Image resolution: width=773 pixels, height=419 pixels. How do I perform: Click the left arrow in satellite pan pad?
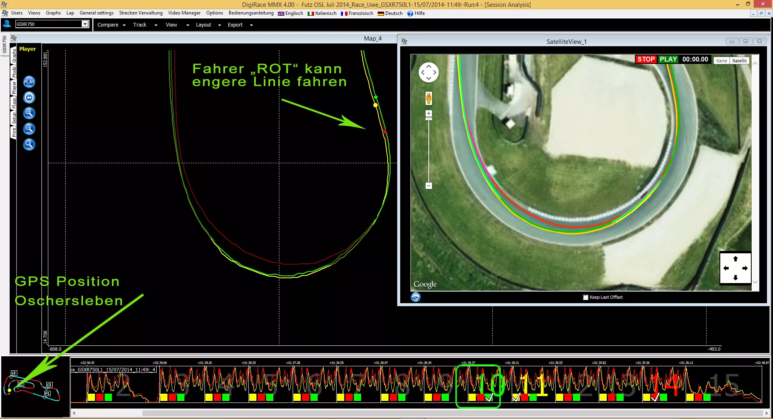pyautogui.click(x=726, y=268)
